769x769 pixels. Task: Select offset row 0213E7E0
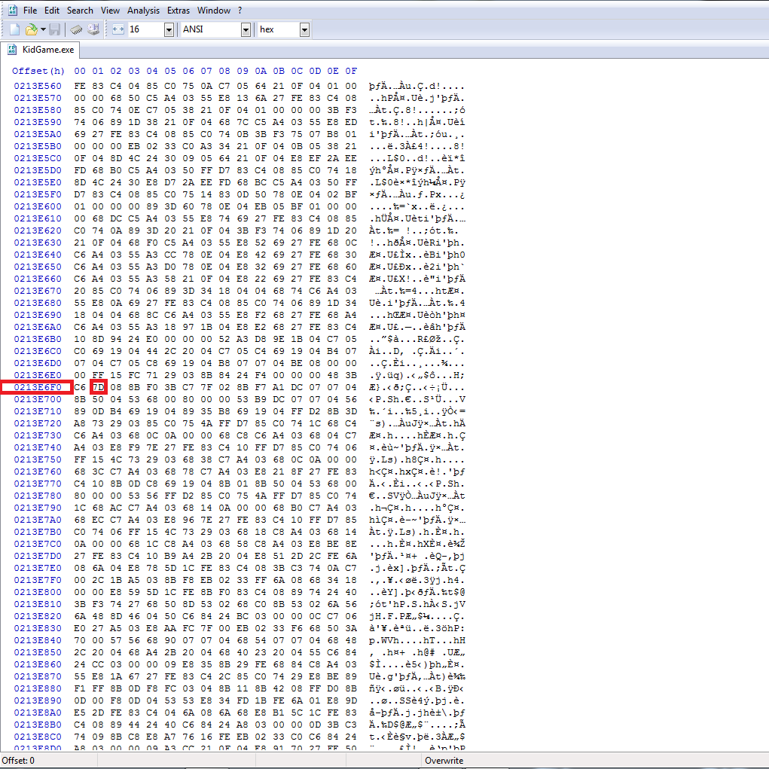pyautogui.click(x=38, y=569)
